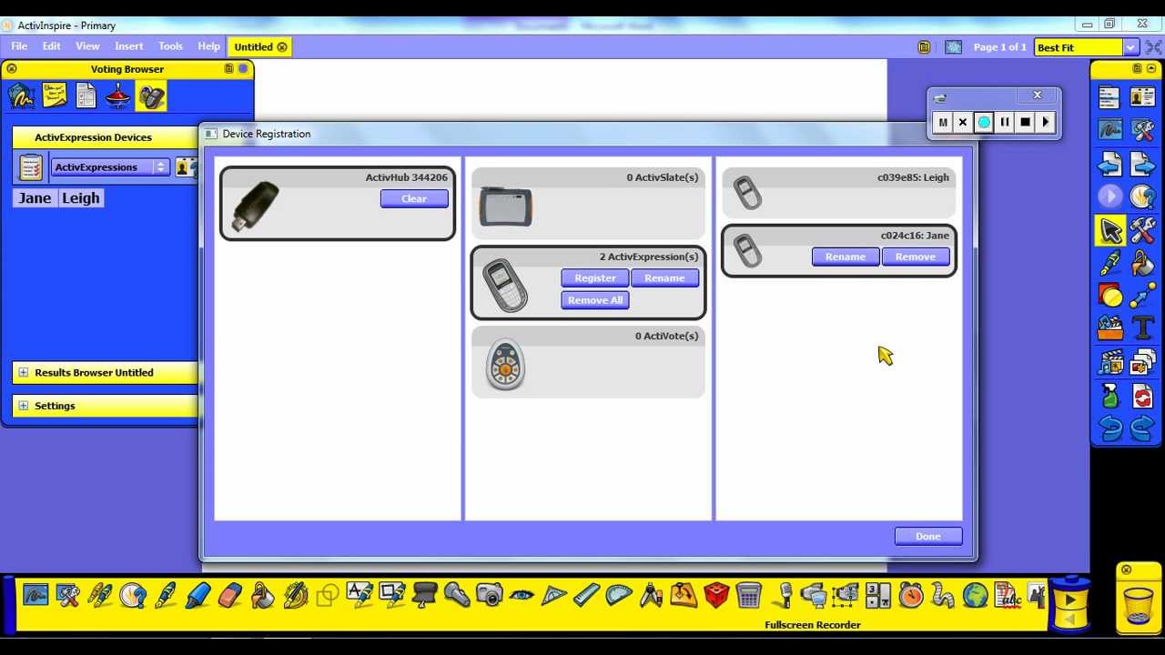Open the Notes Browser sticky note icon
The width and height of the screenshot is (1165, 655).
(x=55, y=96)
